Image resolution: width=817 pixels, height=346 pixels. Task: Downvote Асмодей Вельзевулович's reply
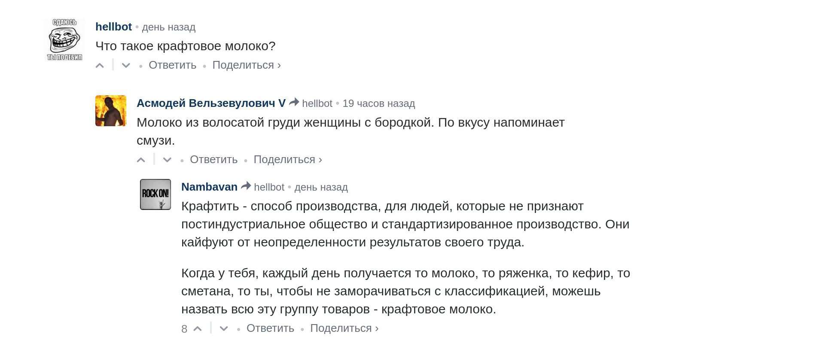[167, 160]
